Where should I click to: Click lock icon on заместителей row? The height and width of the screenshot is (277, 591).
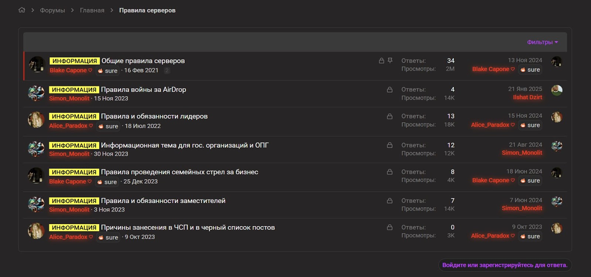click(x=390, y=201)
